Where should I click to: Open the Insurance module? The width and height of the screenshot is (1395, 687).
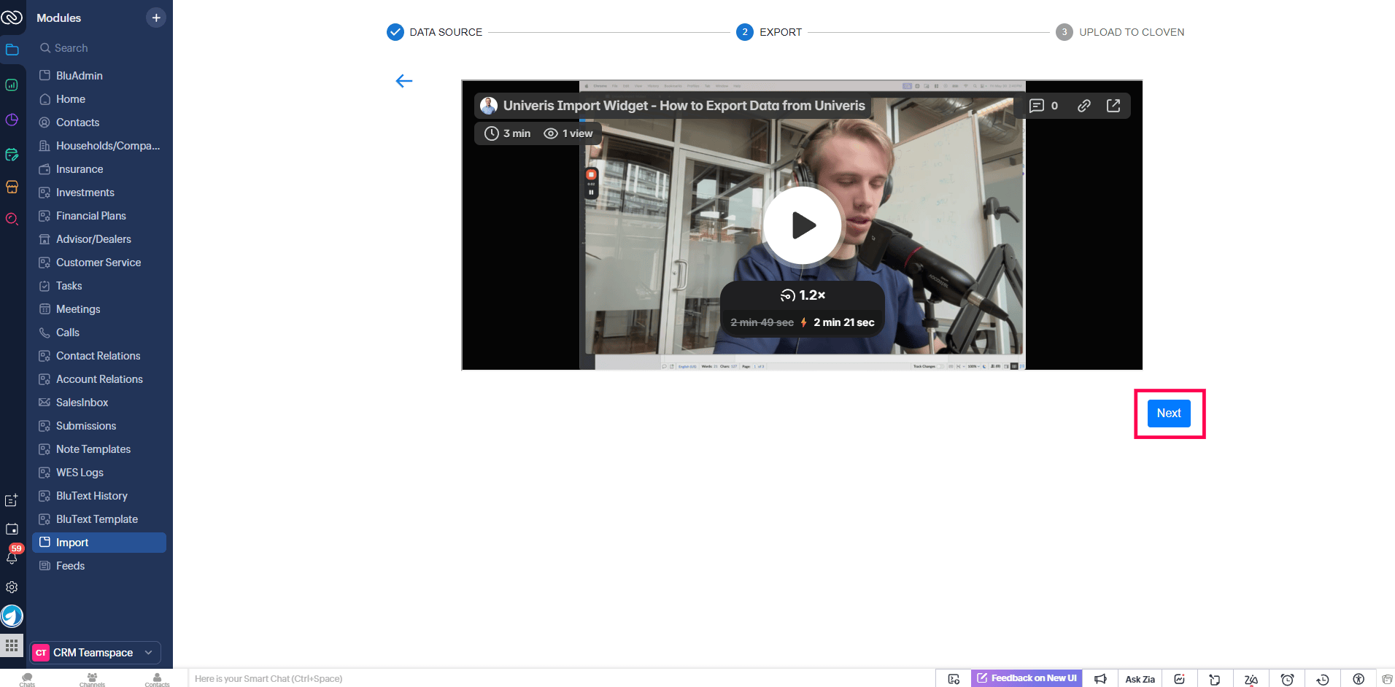99,169
